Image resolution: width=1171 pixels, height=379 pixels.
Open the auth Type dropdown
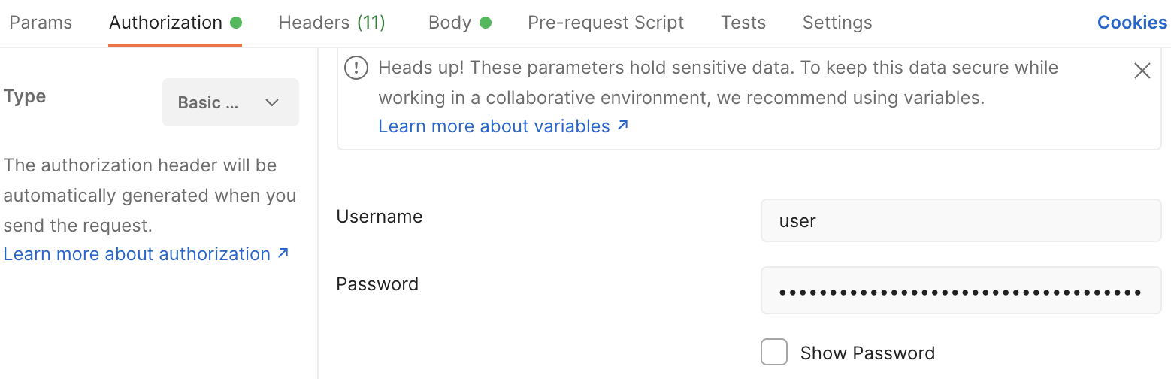[230, 102]
